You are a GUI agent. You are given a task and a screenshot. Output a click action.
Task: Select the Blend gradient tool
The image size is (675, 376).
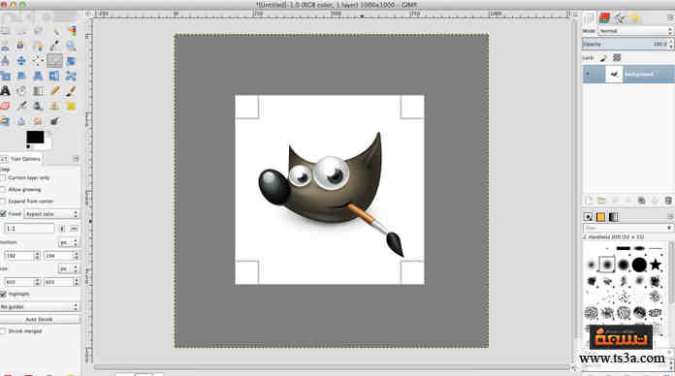pyautogui.click(x=38, y=91)
